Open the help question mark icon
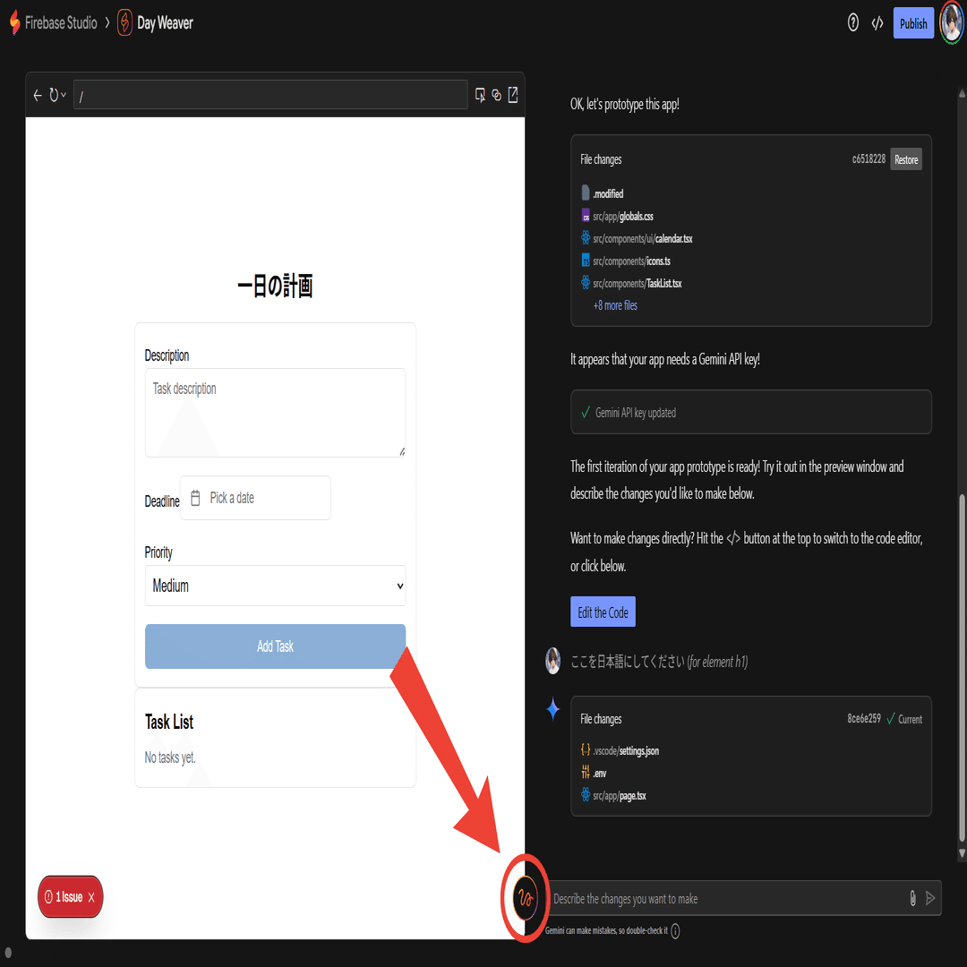Screen dimensions: 967x967 pyautogui.click(x=853, y=23)
